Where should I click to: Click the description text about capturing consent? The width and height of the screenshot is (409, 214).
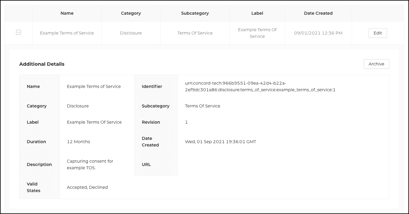pyautogui.click(x=90, y=164)
